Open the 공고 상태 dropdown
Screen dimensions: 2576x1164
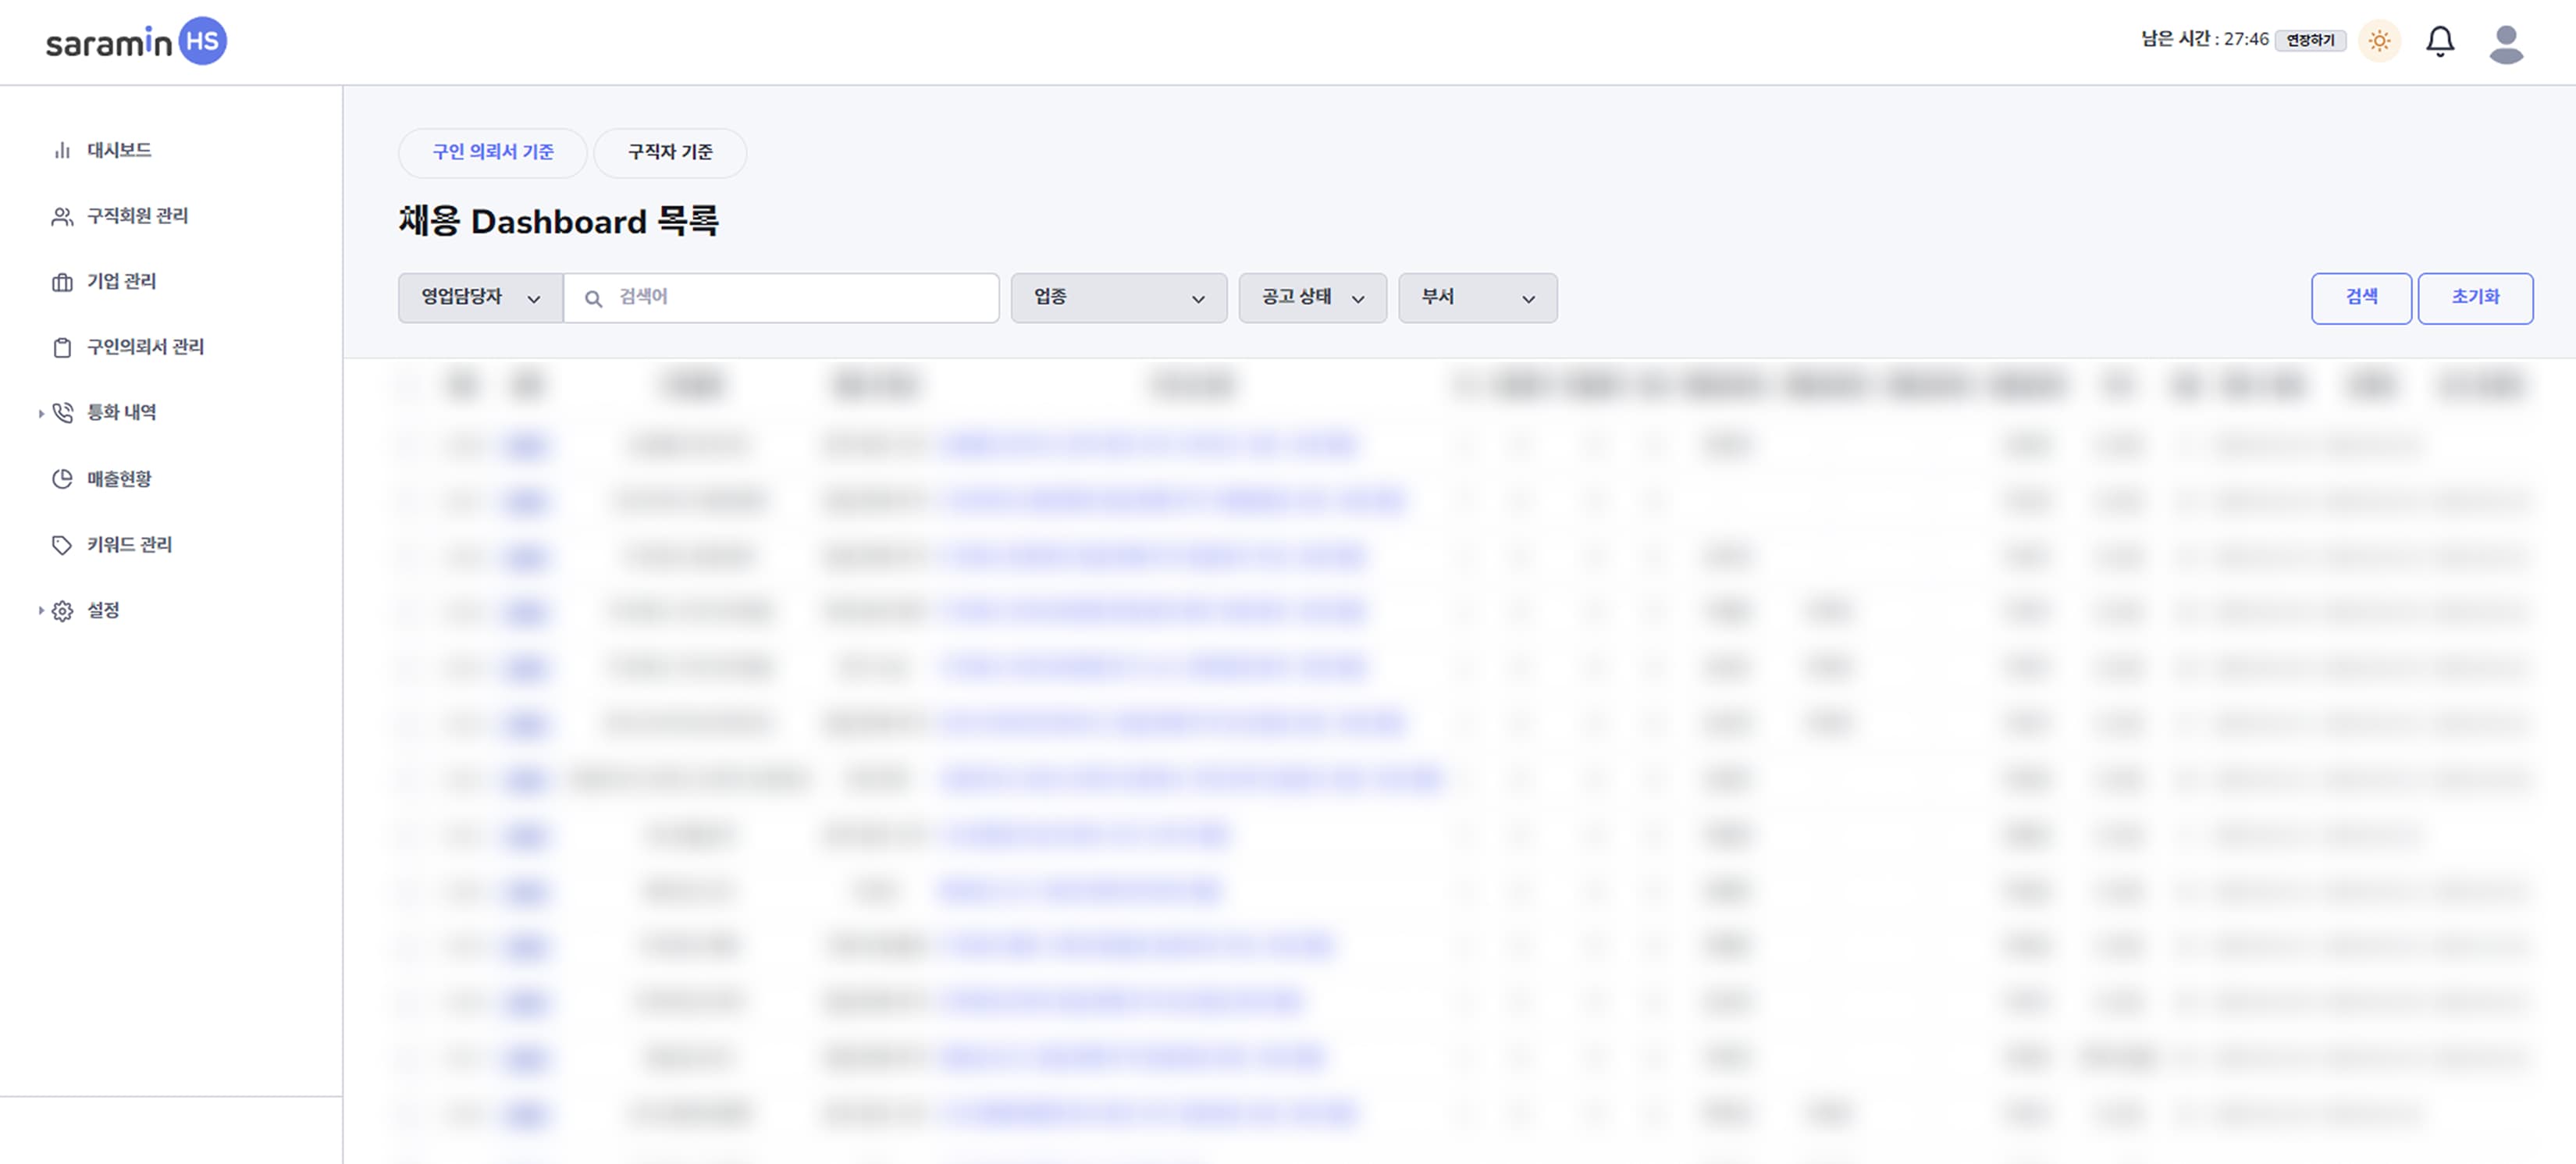(1312, 298)
